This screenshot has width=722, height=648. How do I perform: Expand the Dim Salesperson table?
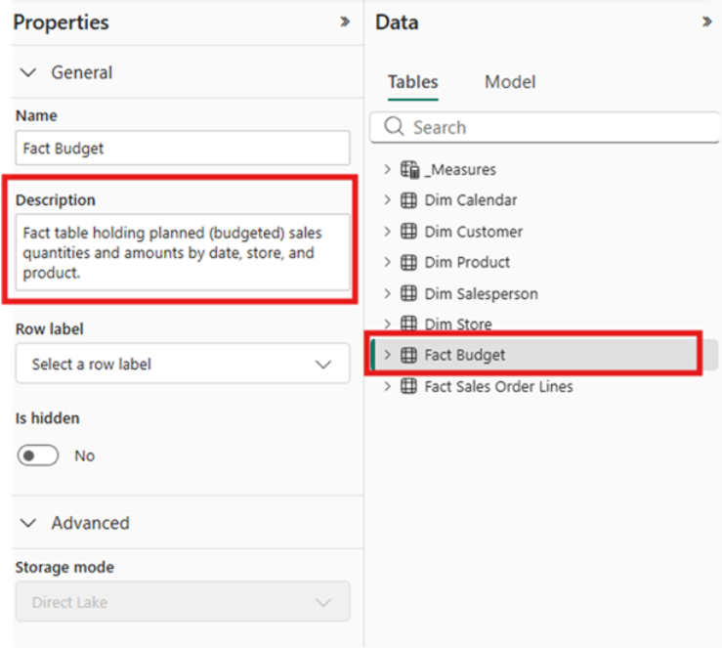click(387, 293)
